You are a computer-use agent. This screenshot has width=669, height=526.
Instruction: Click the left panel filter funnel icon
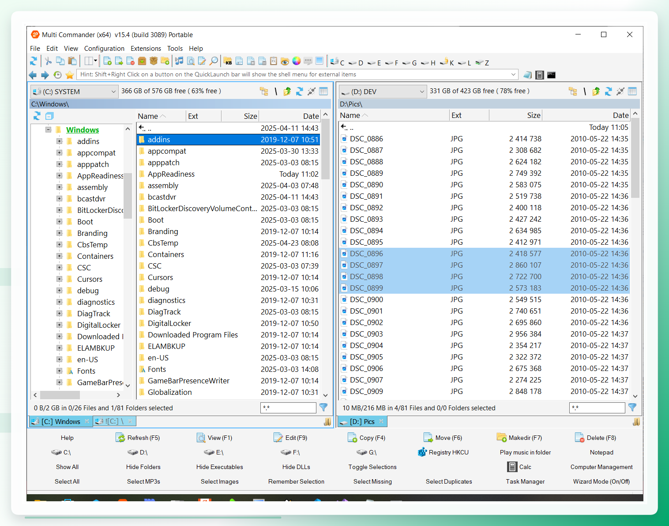pos(323,407)
